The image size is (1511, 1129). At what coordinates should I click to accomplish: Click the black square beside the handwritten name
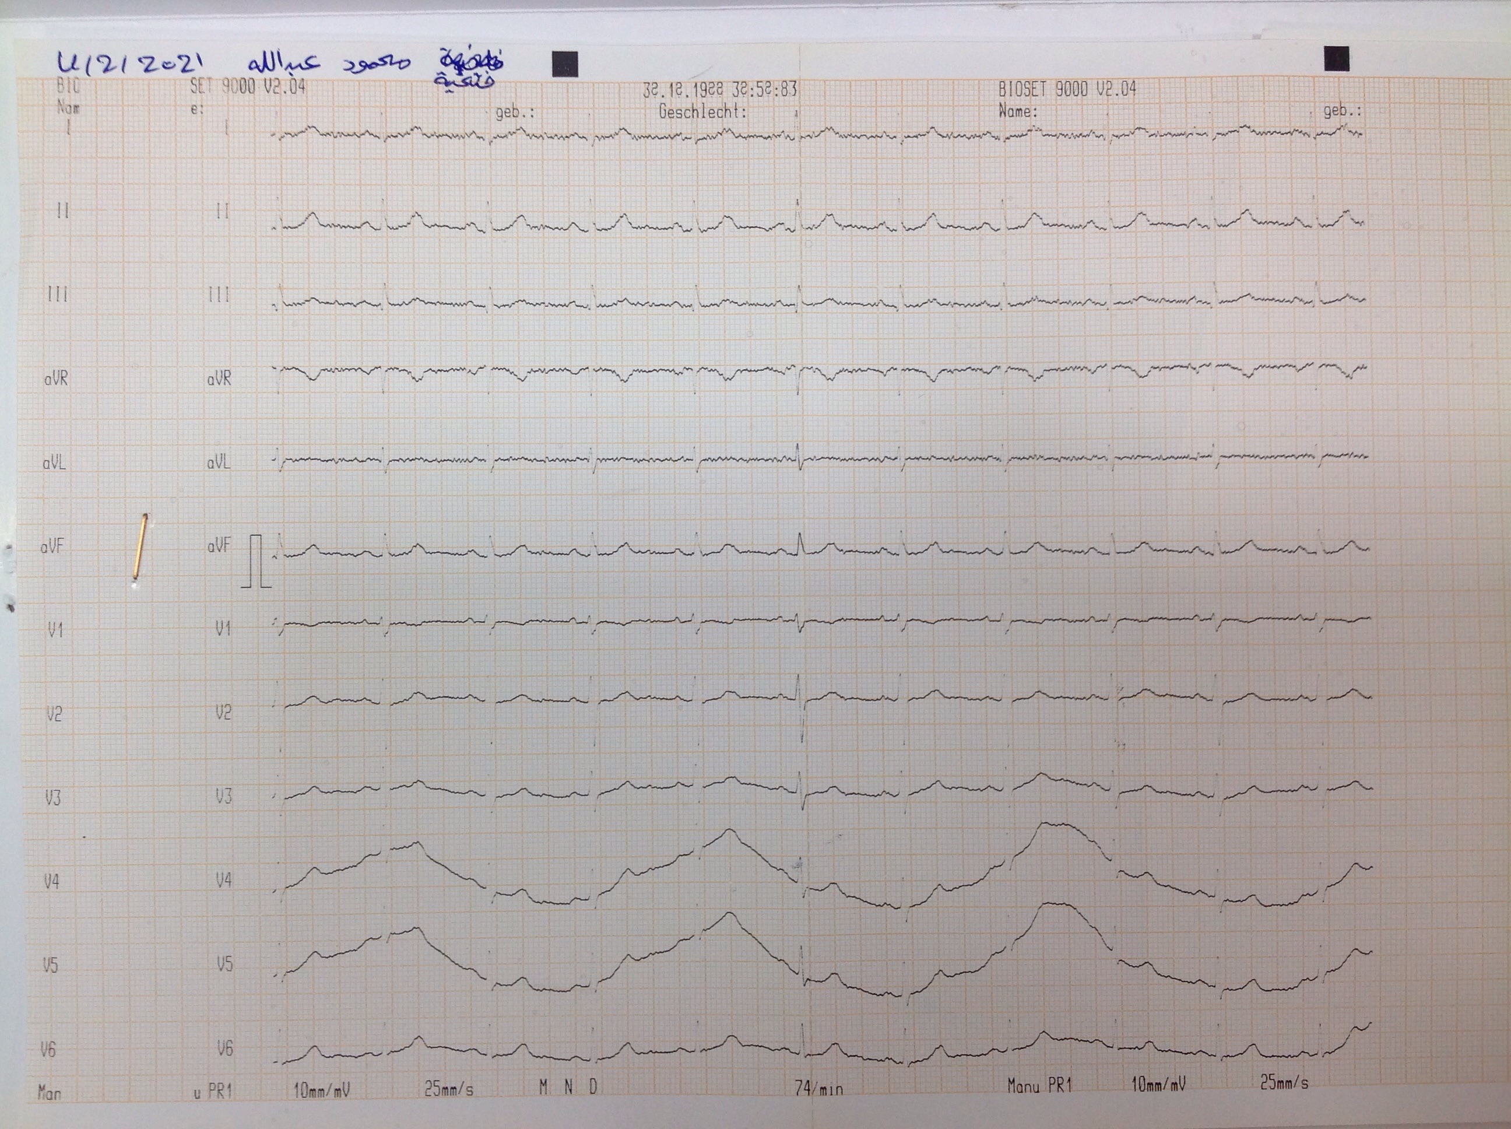coord(564,64)
